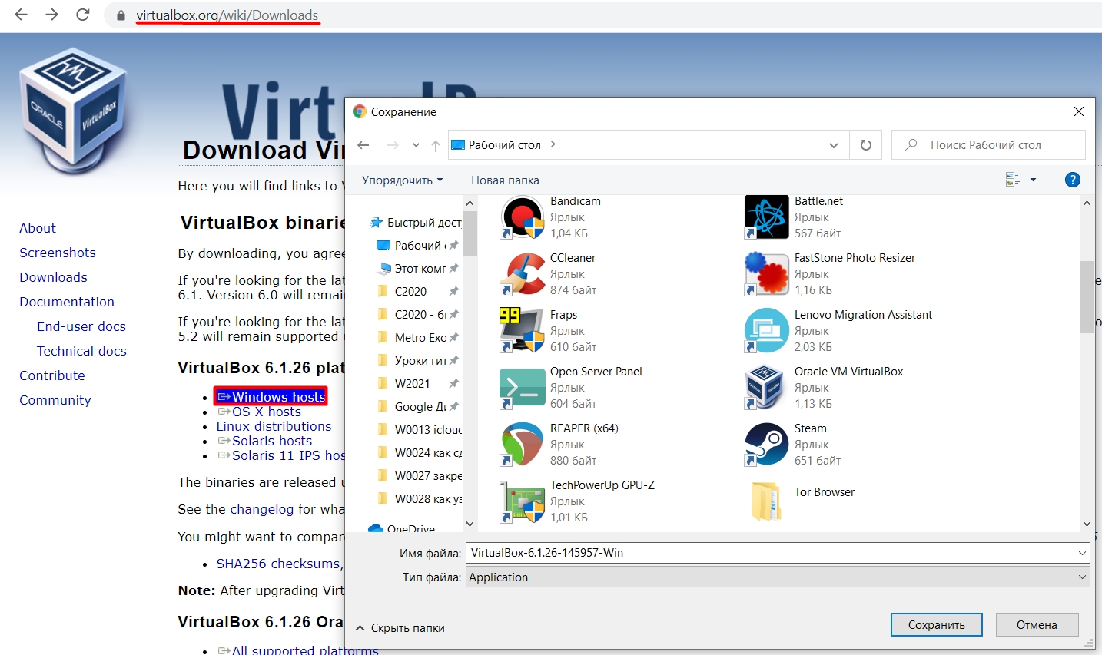Go up one folder level
This screenshot has width=1102, height=655.
436,145
